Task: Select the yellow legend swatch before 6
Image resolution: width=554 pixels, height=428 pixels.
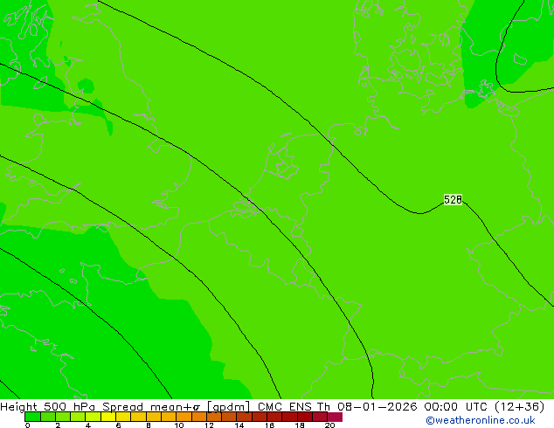Action: pyautogui.click(x=108, y=417)
